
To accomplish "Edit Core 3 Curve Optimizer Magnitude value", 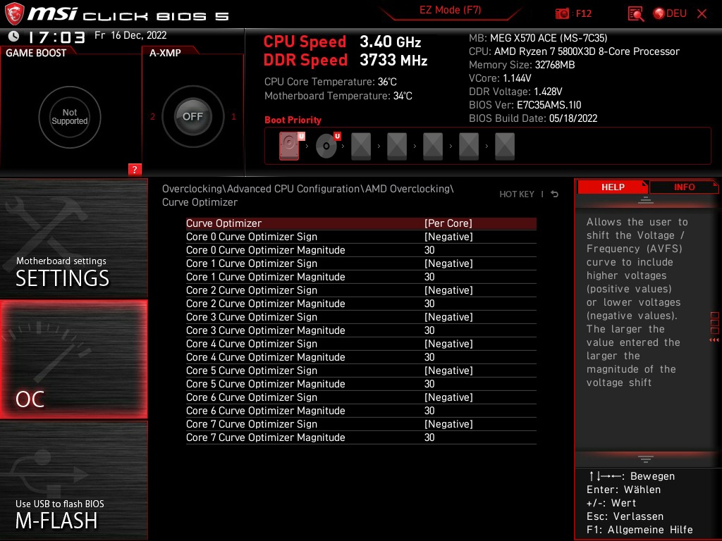I will pos(429,330).
